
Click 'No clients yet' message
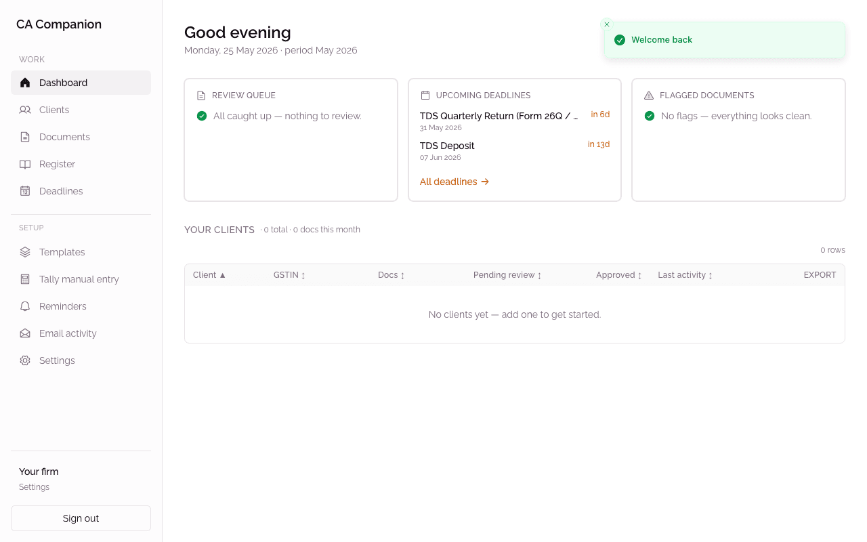point(515,314)
